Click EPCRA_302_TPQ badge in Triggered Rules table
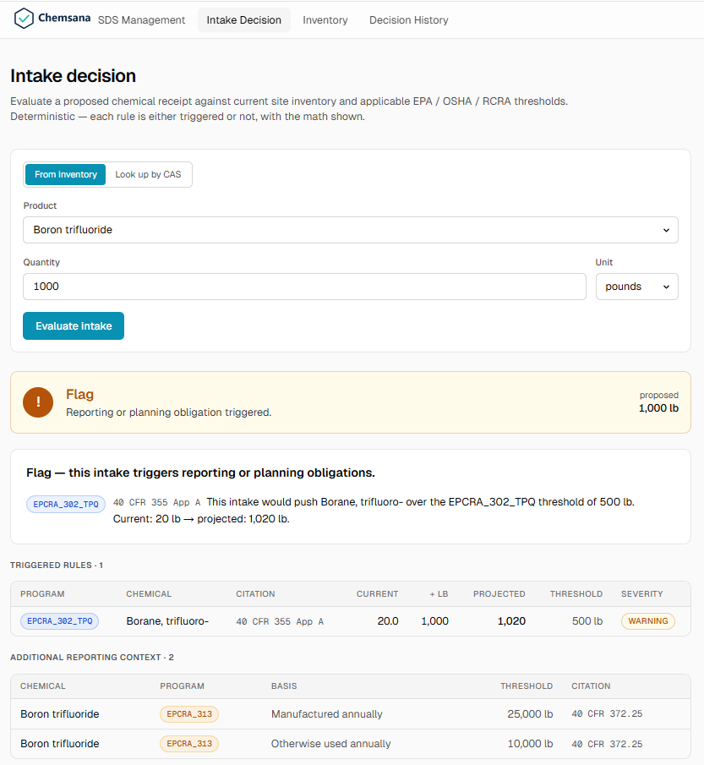 59,621
